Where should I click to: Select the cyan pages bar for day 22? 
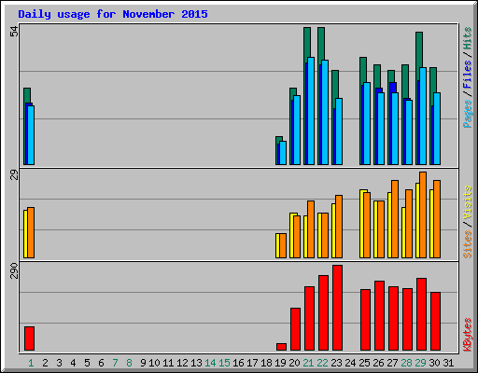(325, 112)
